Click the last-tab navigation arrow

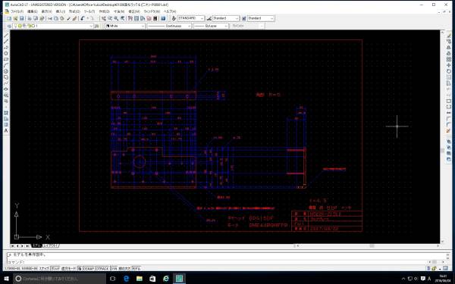[x=27, y=245]
